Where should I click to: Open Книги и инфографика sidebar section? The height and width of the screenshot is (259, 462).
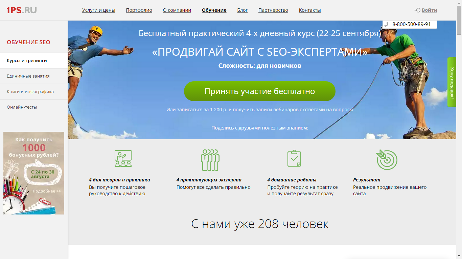34,92
